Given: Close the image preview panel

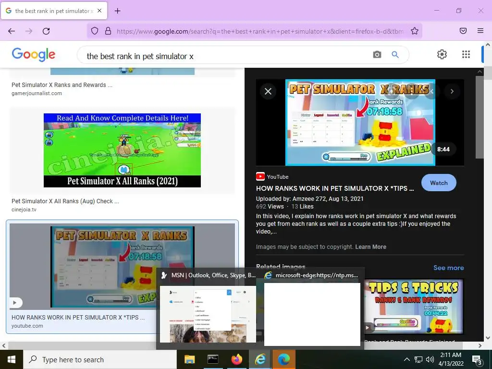Looking at the screenshot, I should pyautogui.click(x=268, y=91).
